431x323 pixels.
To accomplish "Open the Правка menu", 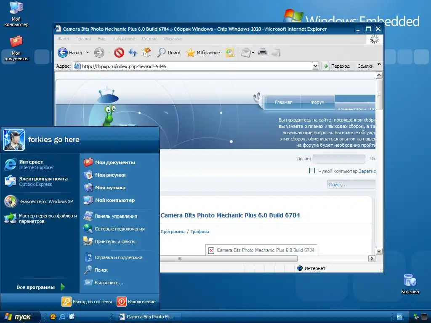I will 83,39.
